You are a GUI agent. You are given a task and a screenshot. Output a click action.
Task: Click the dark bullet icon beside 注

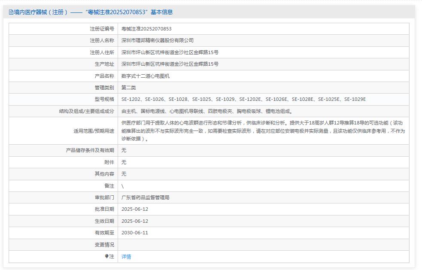(x=107, y=256)
